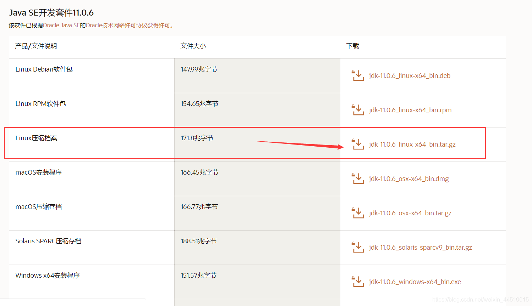
Task: Click download icon for osx-x64_bin.tar.gz
Action: click(358, 213)
